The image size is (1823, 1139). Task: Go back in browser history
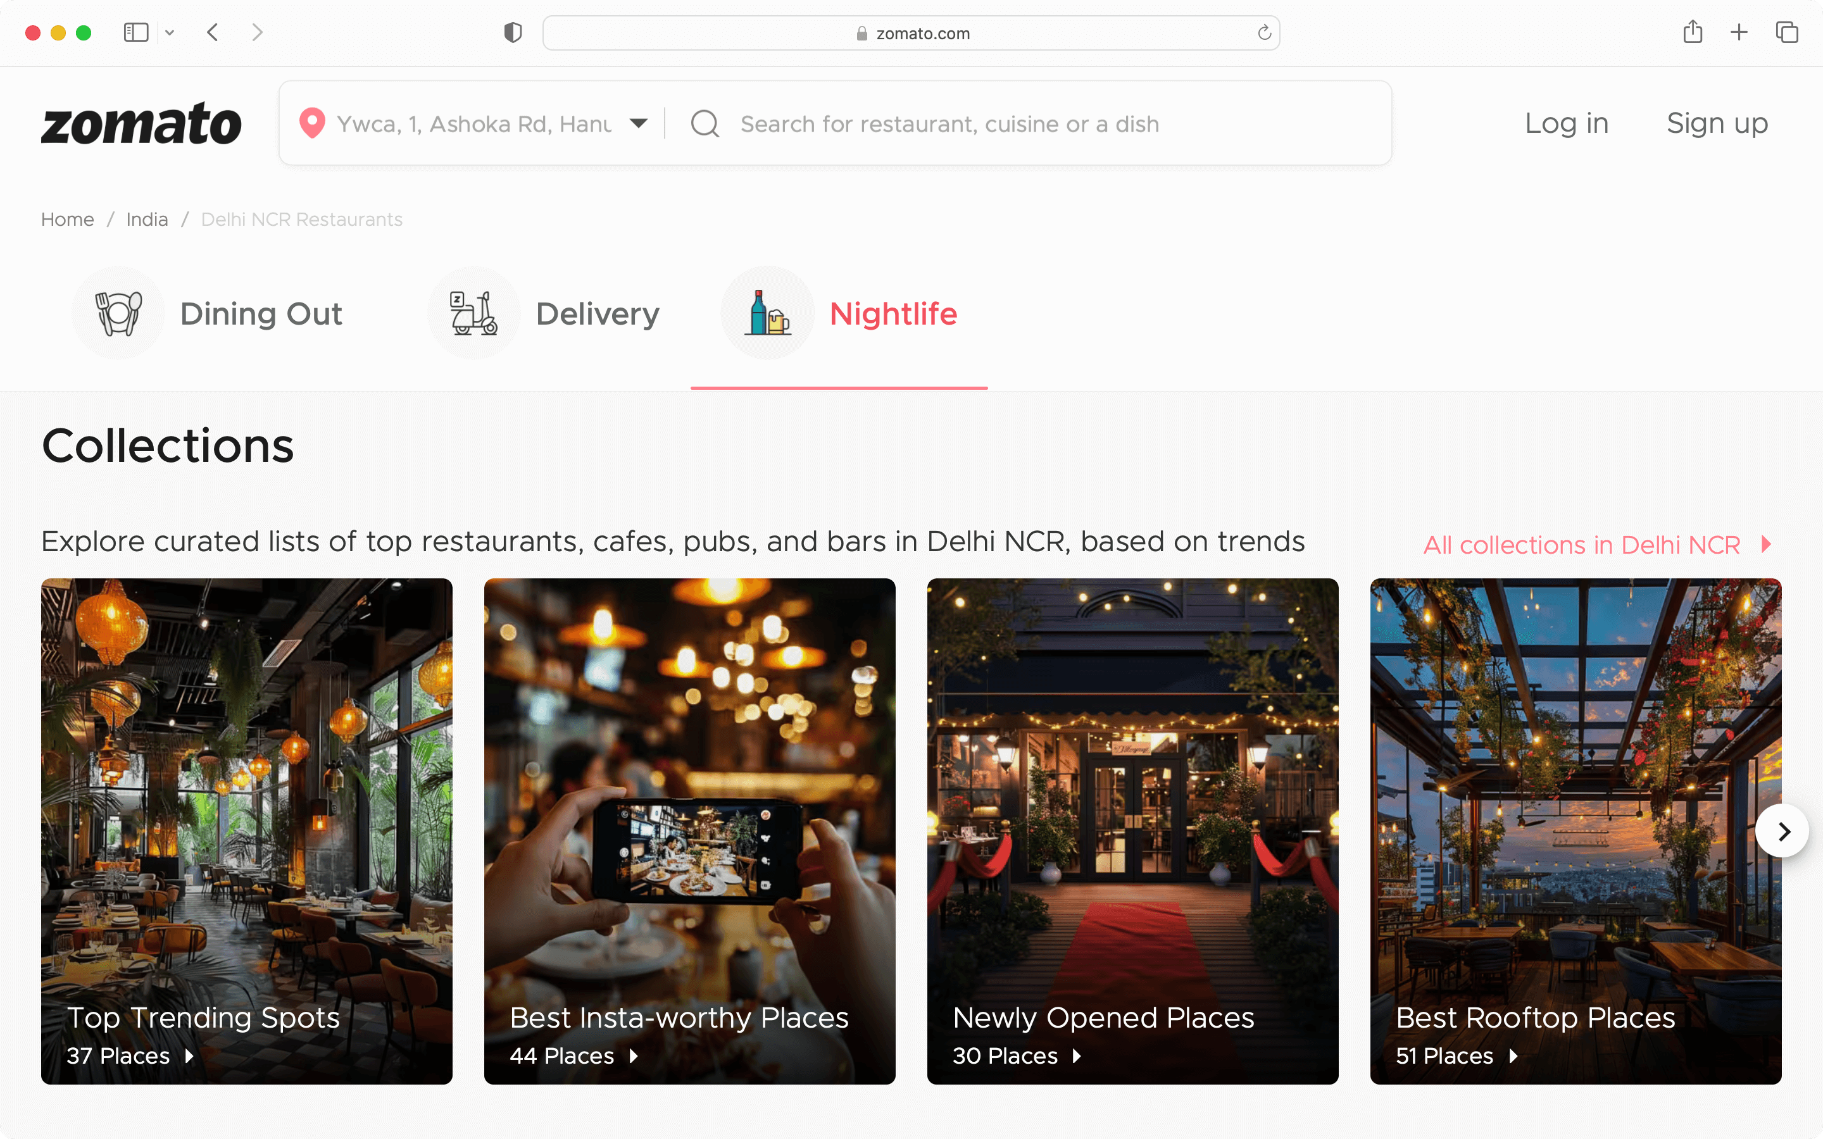pos(213,32)
